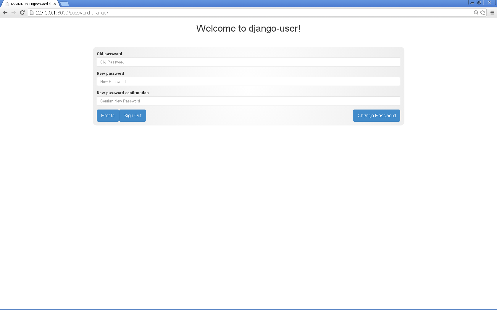Open the Chrome hamburger menu
This screenshot has width=497, height=310.
[493, 13]
